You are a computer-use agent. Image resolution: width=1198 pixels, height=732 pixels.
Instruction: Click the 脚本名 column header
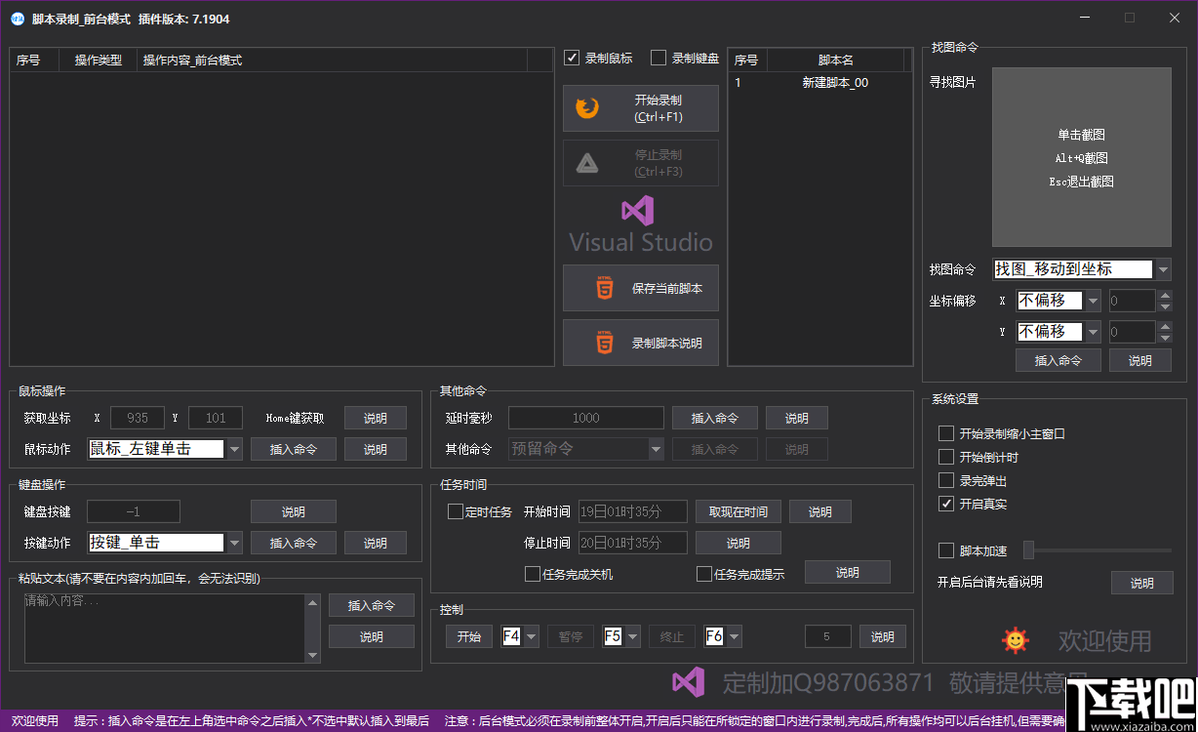point(835,61)
